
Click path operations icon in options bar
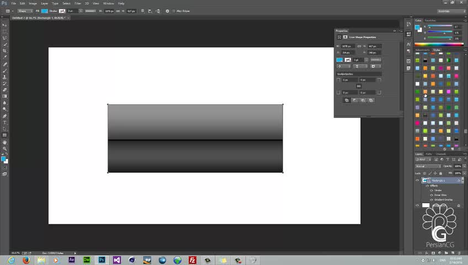tap(143, 11)
